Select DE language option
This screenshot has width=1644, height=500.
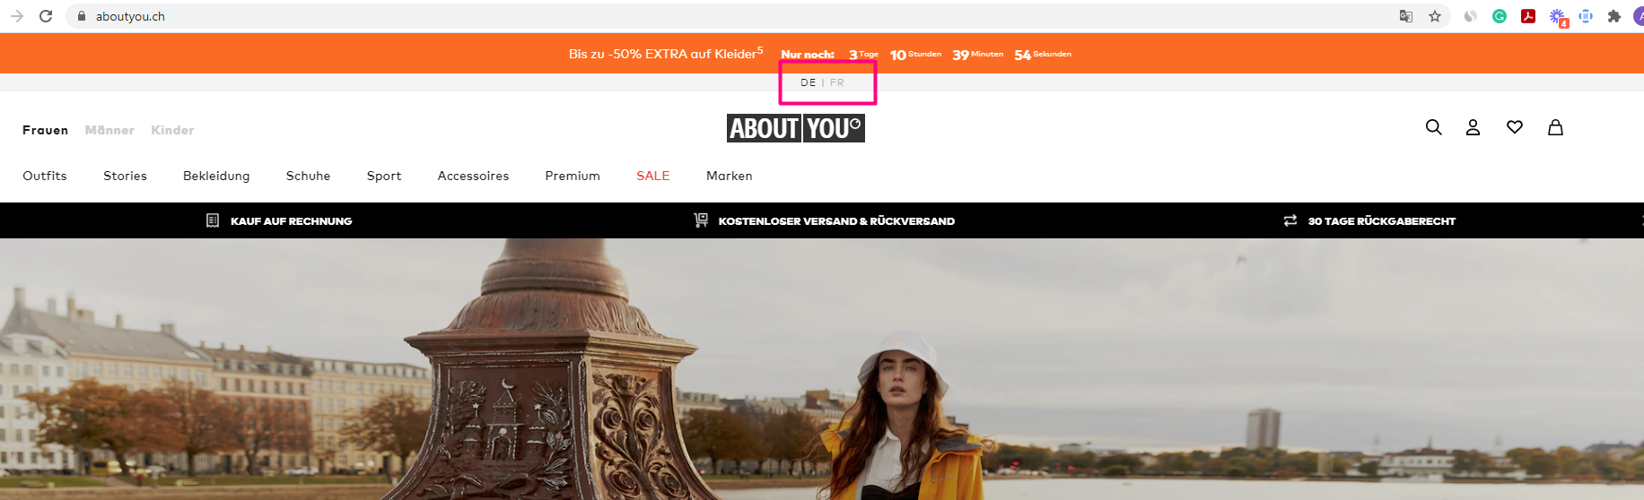point(808,82)
